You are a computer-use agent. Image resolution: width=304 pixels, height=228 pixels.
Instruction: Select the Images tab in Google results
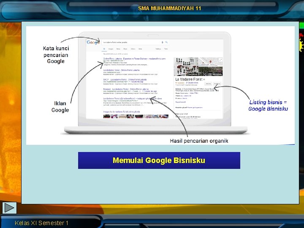(x=111, y=49)
